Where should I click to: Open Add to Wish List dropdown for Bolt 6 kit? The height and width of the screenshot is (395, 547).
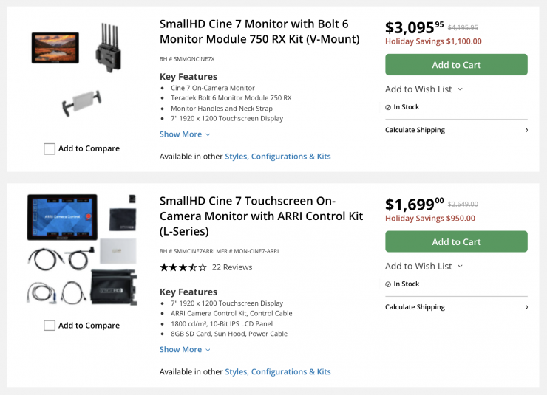click(424, 89)
